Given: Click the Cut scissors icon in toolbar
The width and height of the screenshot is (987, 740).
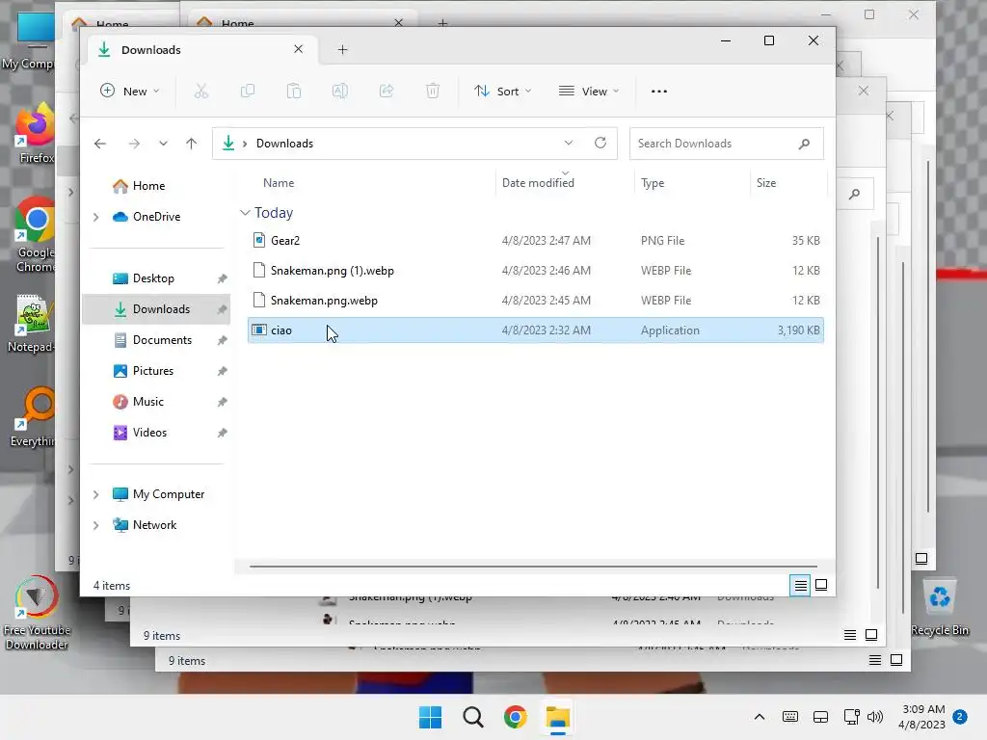Looking at the screenshot, I should pos(200,92).
